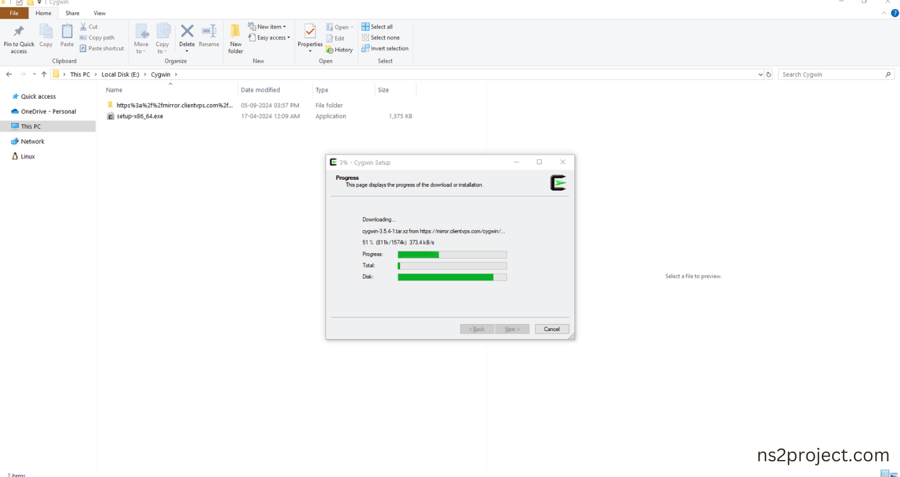
Task: Switch to the Share ribbon tab
Action: click(x=73, y=13)
